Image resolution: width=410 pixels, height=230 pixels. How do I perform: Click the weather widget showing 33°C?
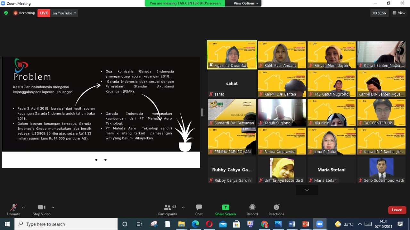tap(344, 224)
